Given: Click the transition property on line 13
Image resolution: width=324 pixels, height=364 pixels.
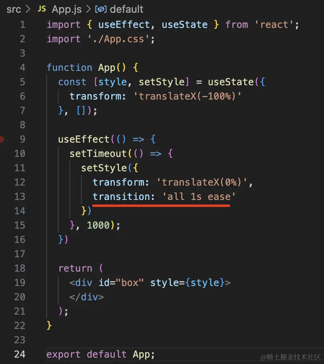Looking at the screenshot, I should click(x=121, y=197).
